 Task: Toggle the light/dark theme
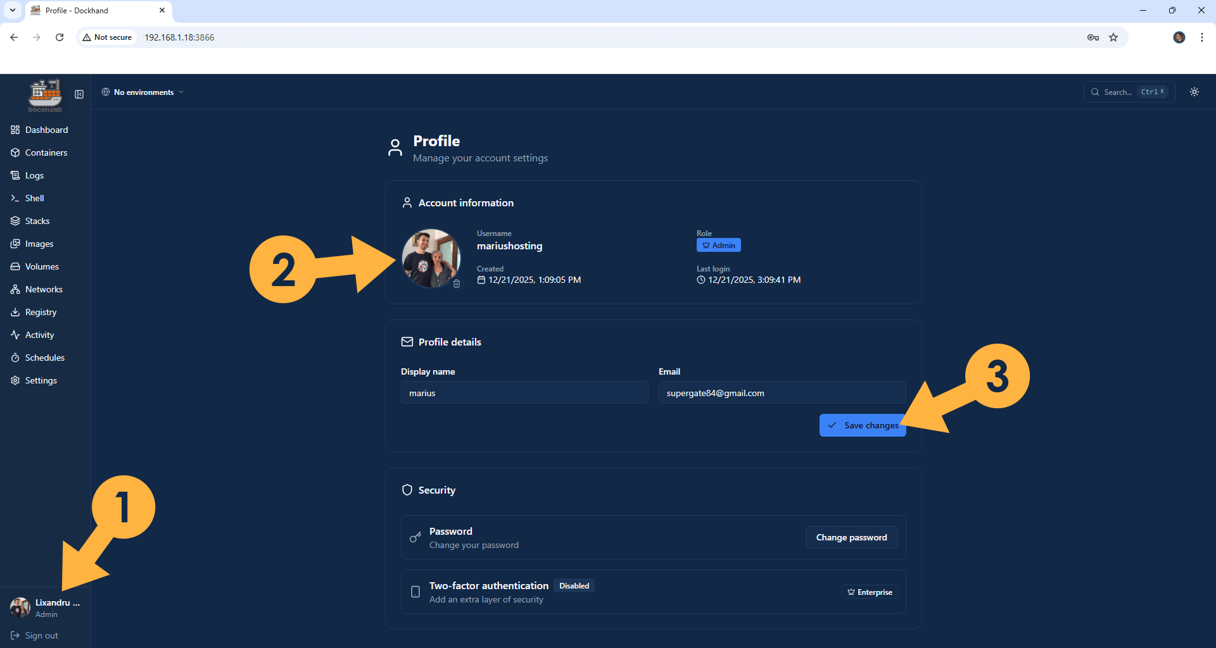pyautogui.click(x=1194, y=92)
